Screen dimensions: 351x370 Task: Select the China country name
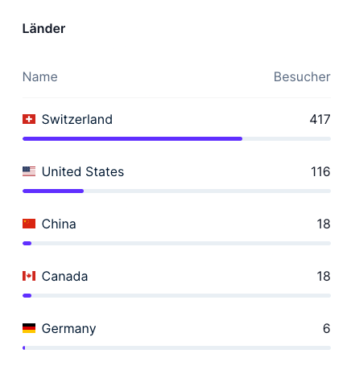click(x=59, y=224)
